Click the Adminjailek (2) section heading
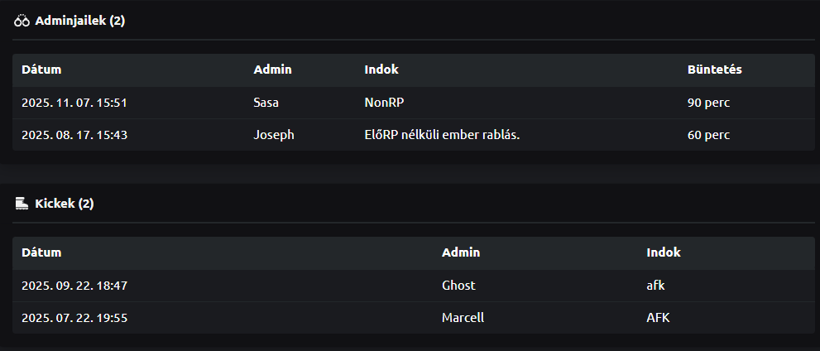 coord(79,21)
